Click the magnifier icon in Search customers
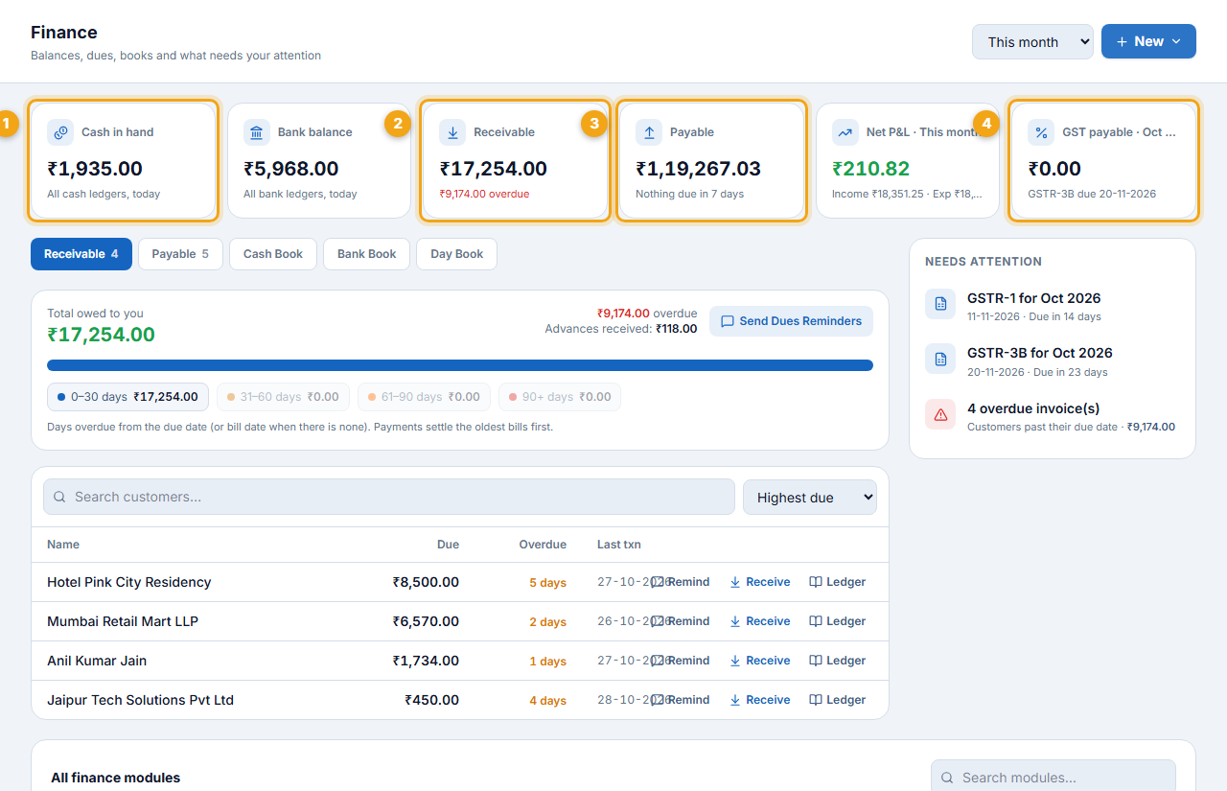The width and height of the screenshot is (1227, 791). [x=59, y=497]
